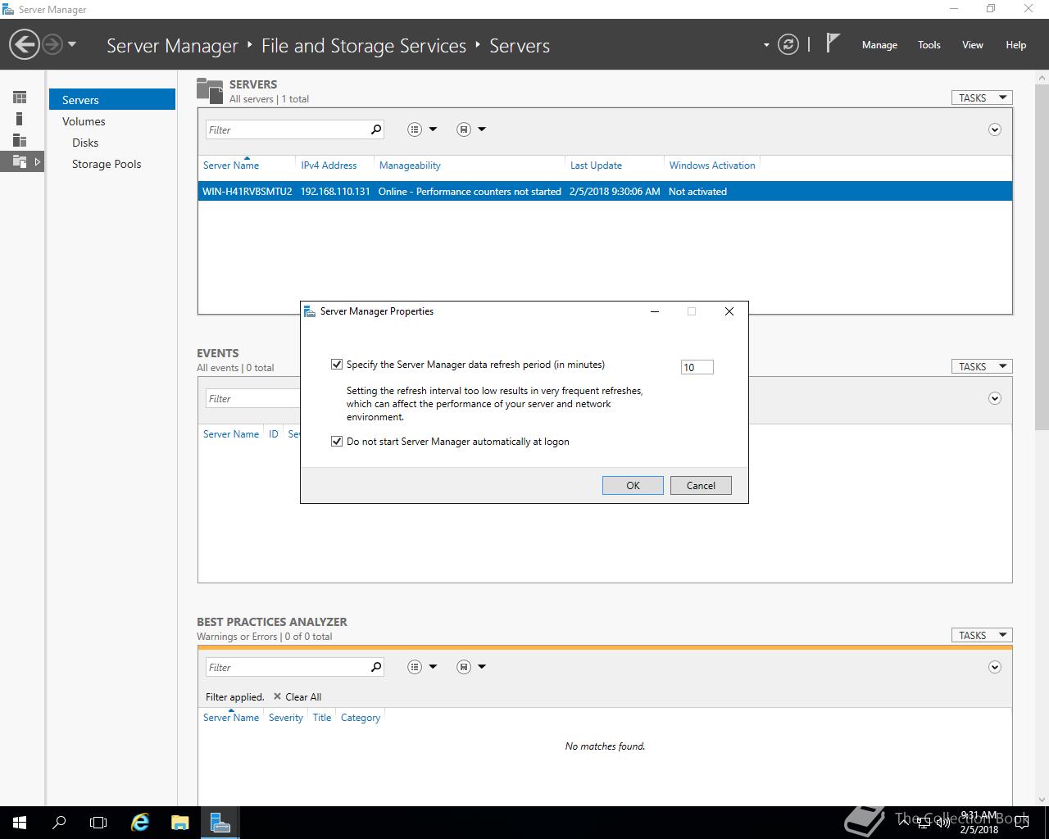Sort by Manageability column
Viewport: 1049px width, 839px height.
tap(410, 166)
